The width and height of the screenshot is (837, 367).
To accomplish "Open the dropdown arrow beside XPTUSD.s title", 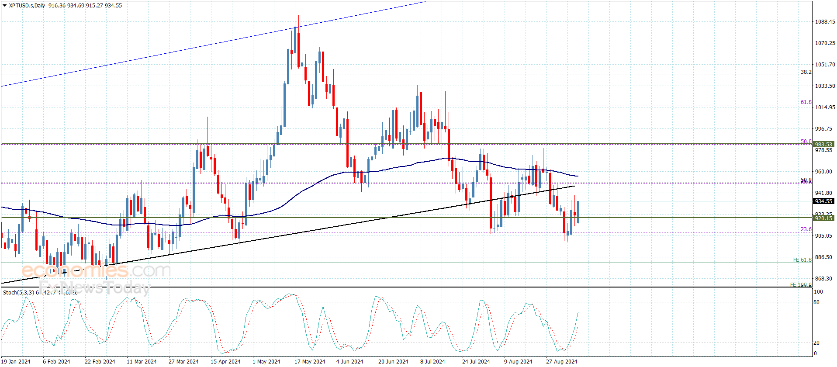I will point(4,6).
